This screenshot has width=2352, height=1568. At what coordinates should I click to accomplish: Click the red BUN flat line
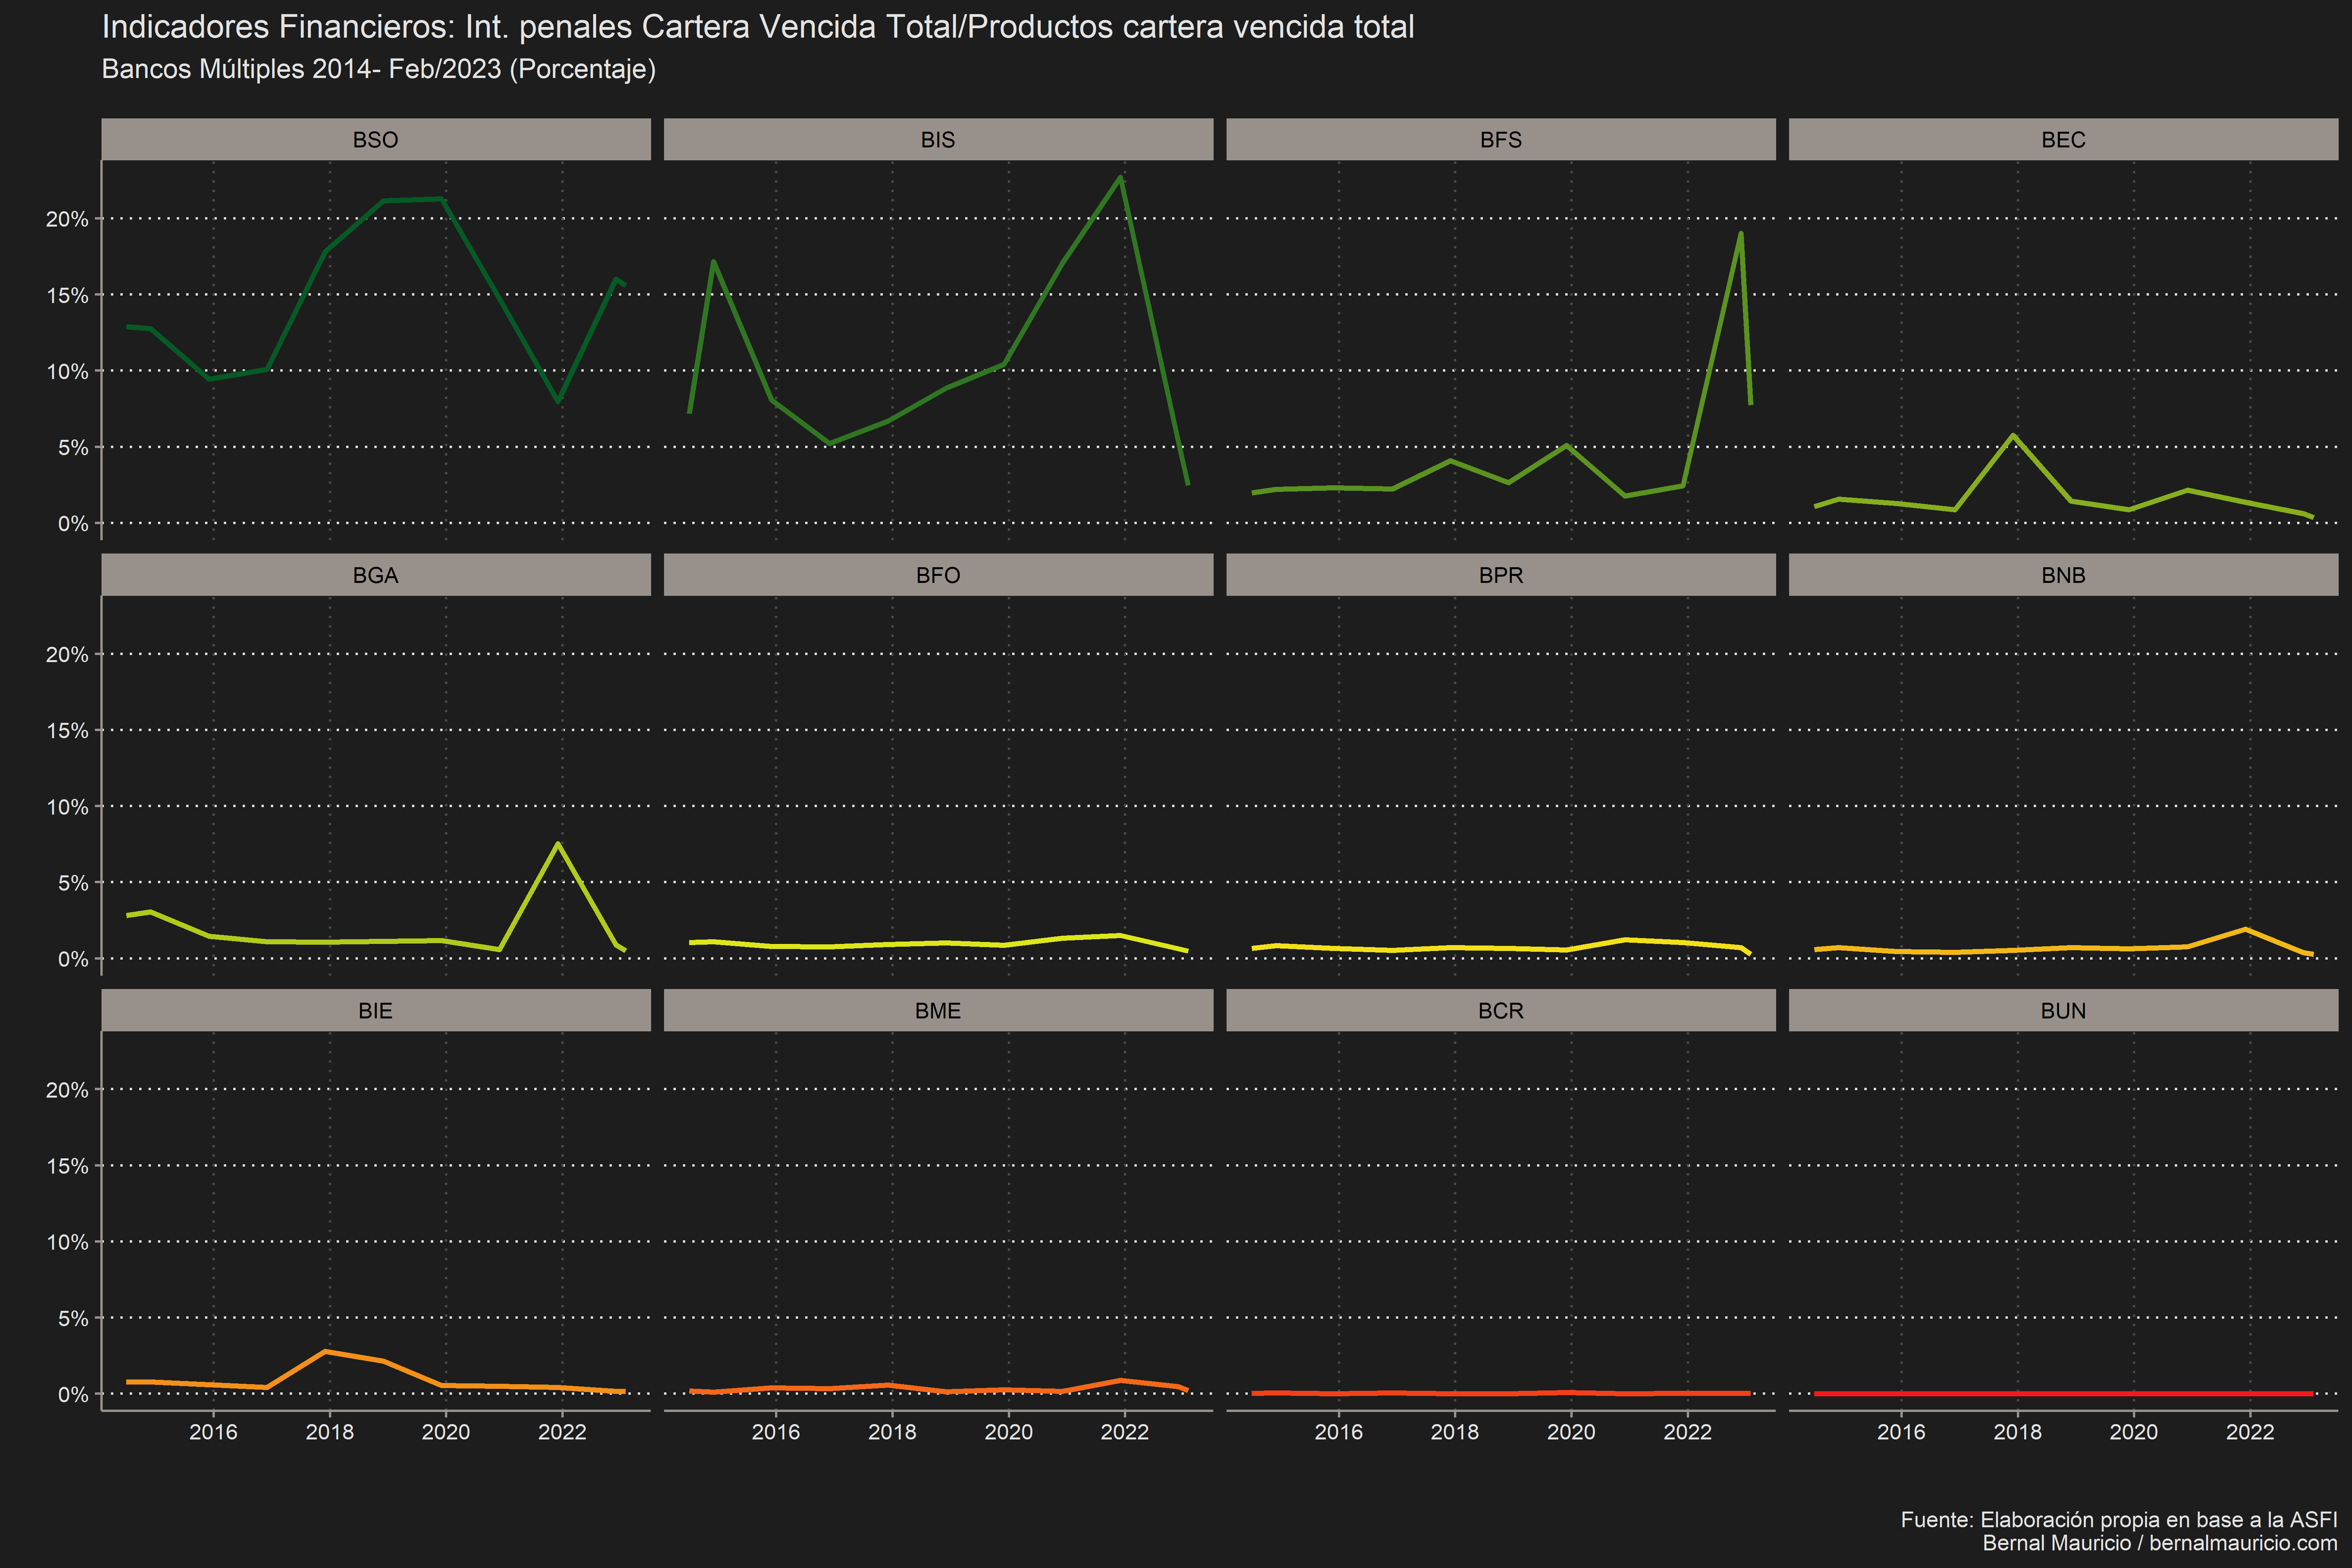coord(2063,1393)
